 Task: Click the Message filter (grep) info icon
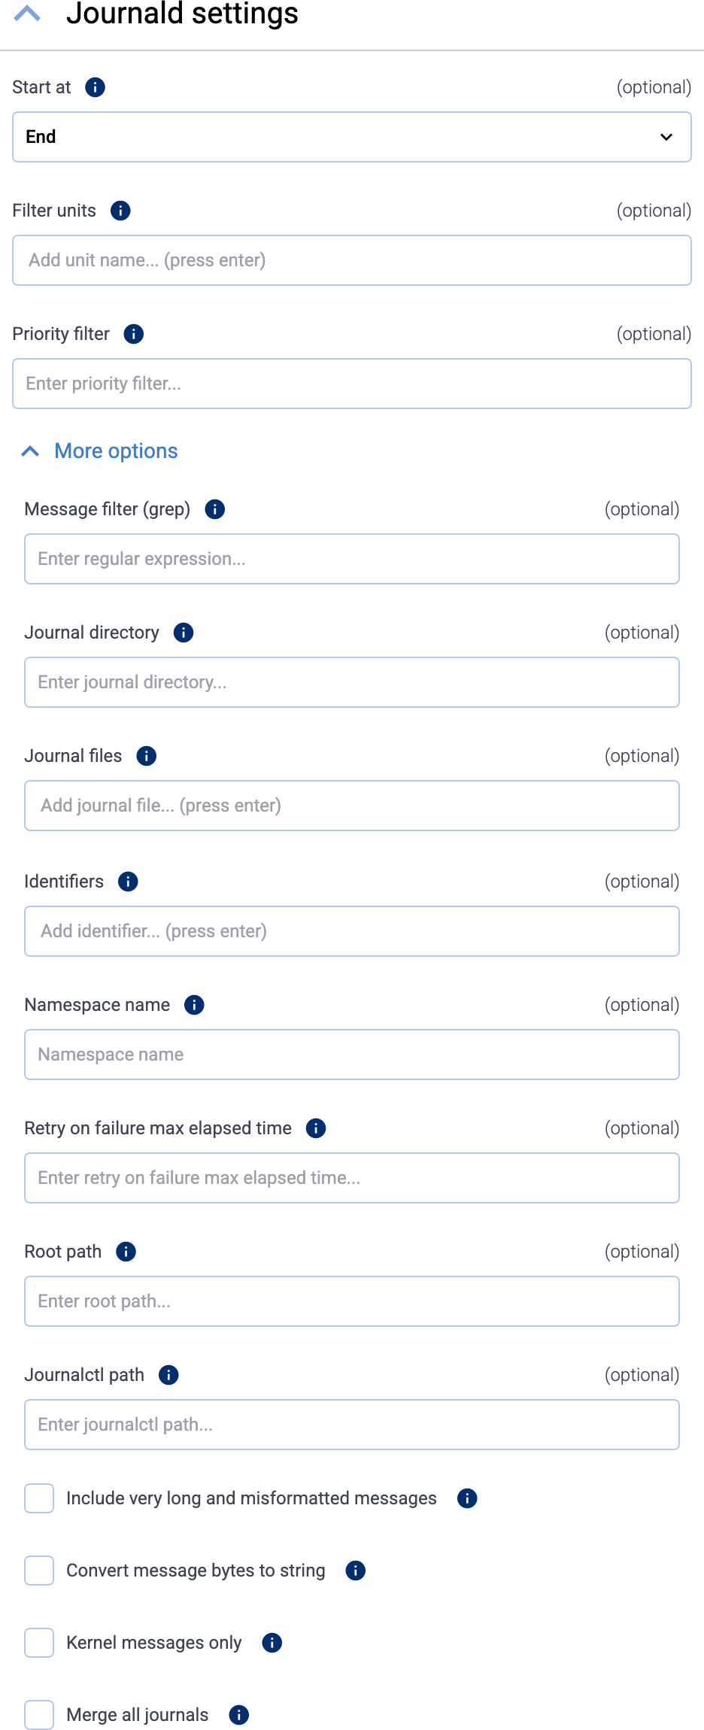click(x=214, y=509)
